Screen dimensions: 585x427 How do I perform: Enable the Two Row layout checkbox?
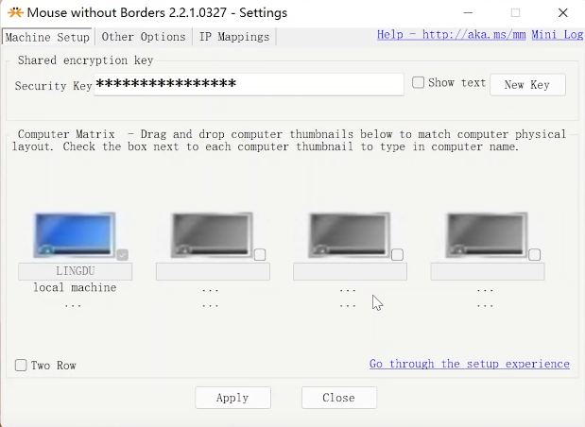(x=21, y=366)
